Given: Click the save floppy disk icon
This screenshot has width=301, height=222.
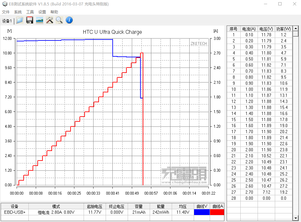Looking at the screenshot, I should pos(30,20).
